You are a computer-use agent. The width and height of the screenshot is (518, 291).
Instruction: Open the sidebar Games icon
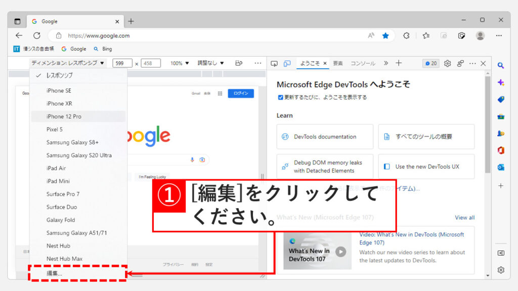pyautogui.click(x=501, y=133)
